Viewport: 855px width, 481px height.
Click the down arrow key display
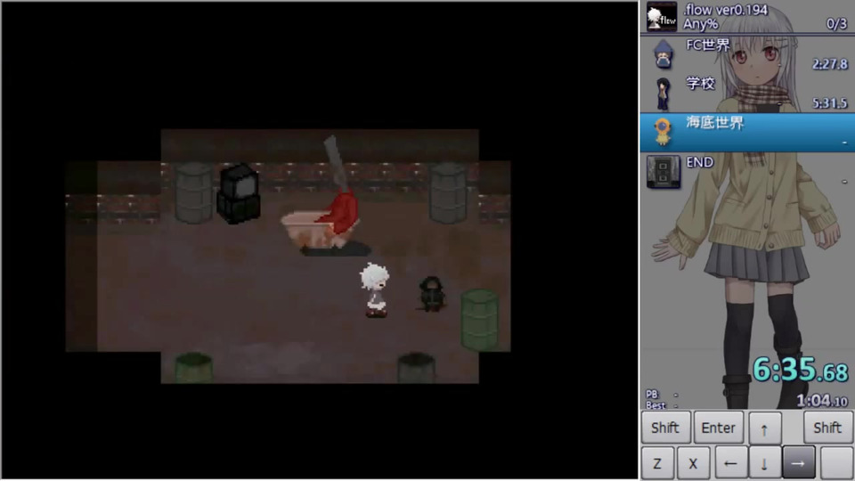coord(764,463)
